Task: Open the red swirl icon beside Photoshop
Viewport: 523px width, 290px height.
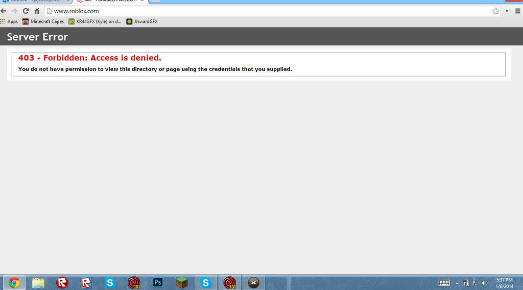Action: click(134, 283)
